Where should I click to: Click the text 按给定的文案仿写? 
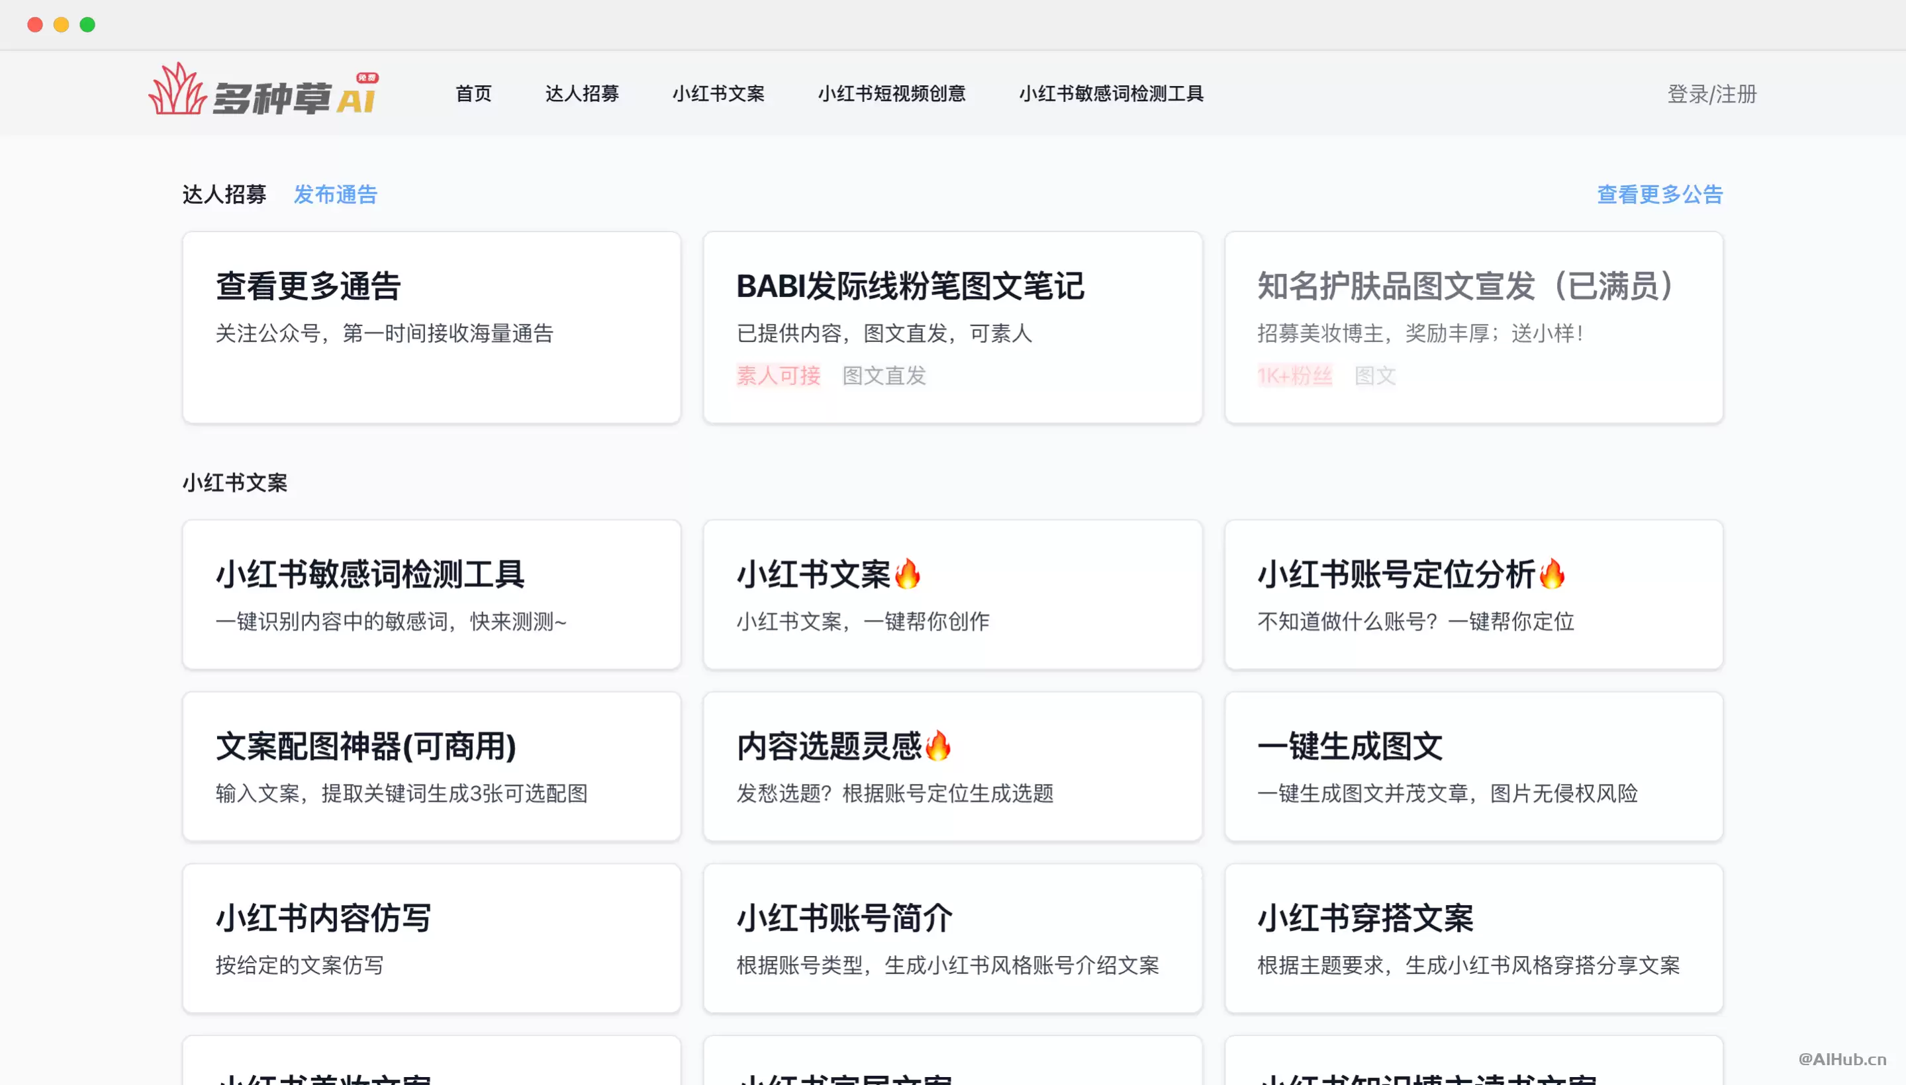[x=300, y=965]
